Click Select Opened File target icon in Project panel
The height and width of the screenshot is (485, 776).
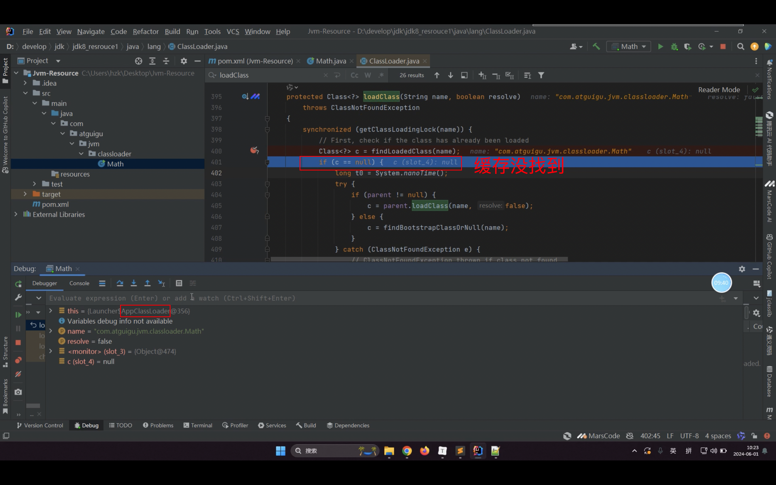point(139,61)
